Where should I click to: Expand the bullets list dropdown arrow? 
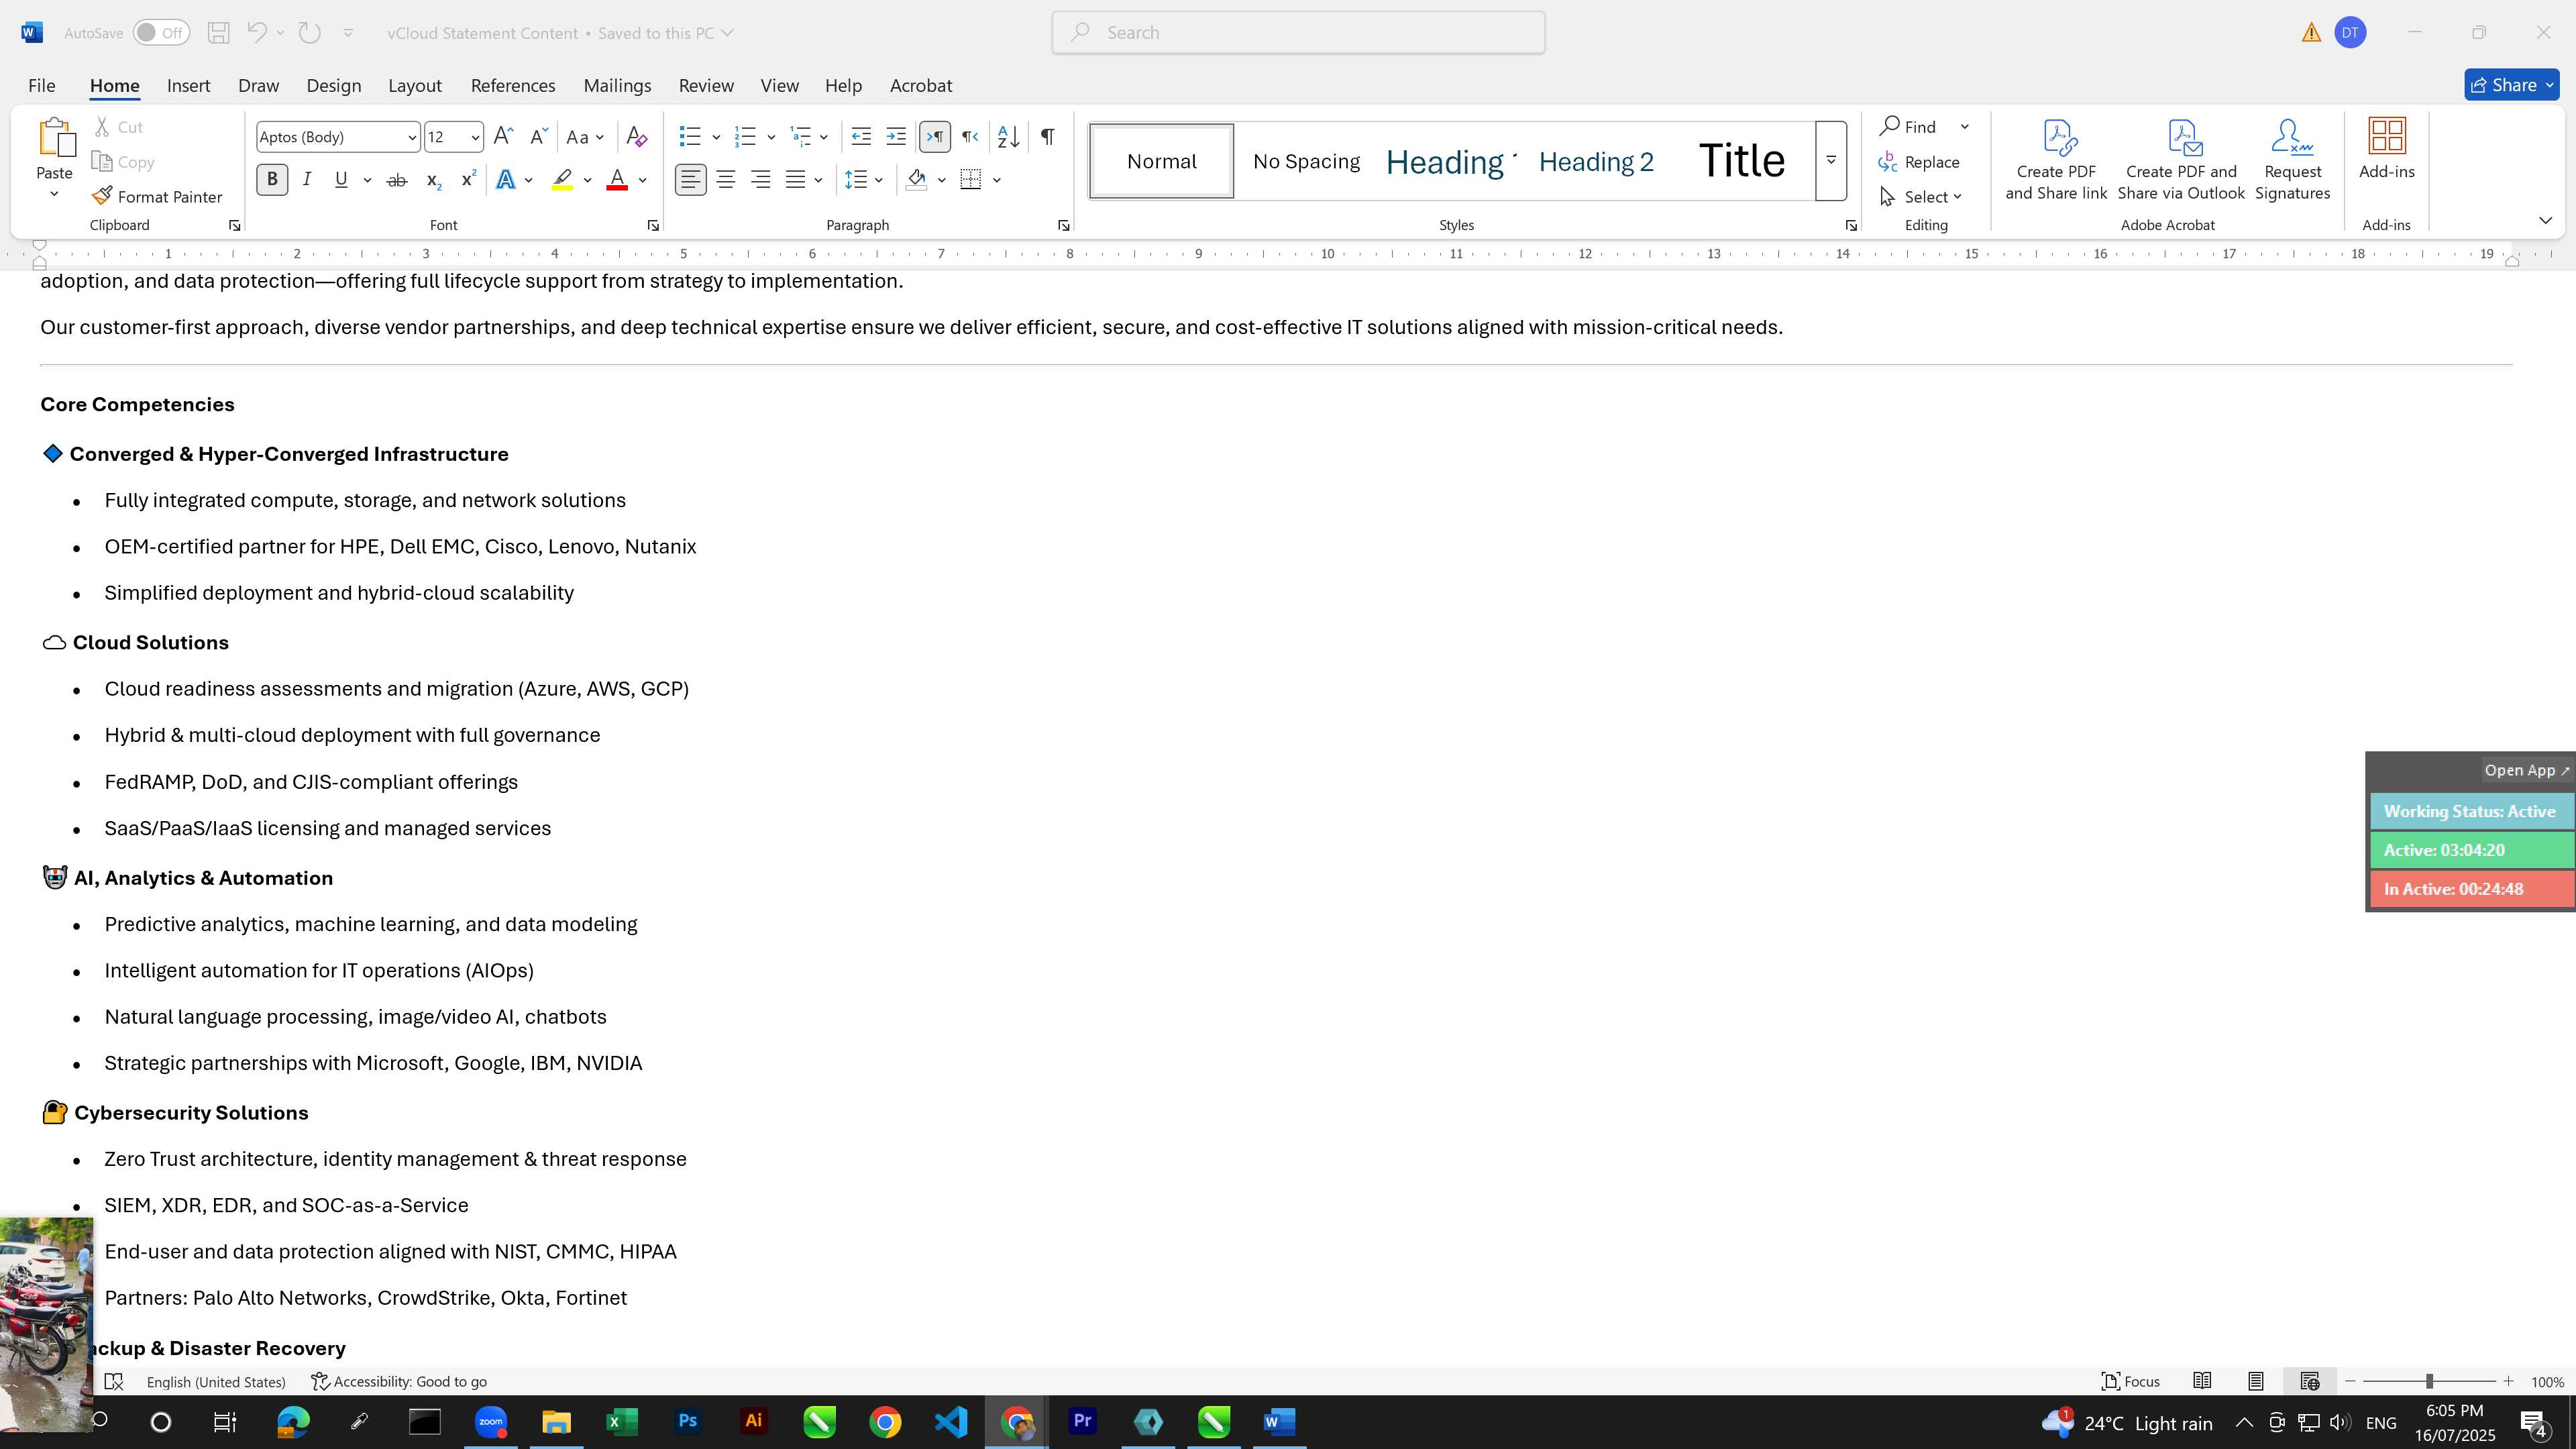tap(716, 137)
